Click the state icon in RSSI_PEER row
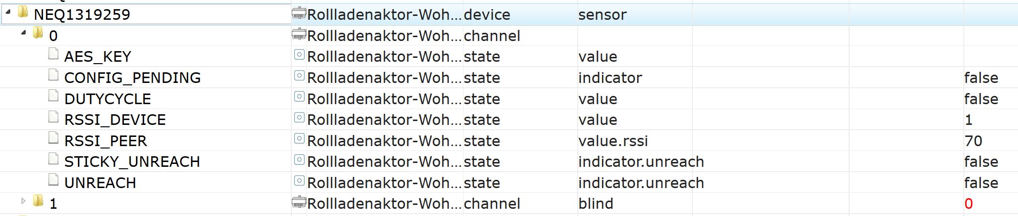 [x=299, y=139]
